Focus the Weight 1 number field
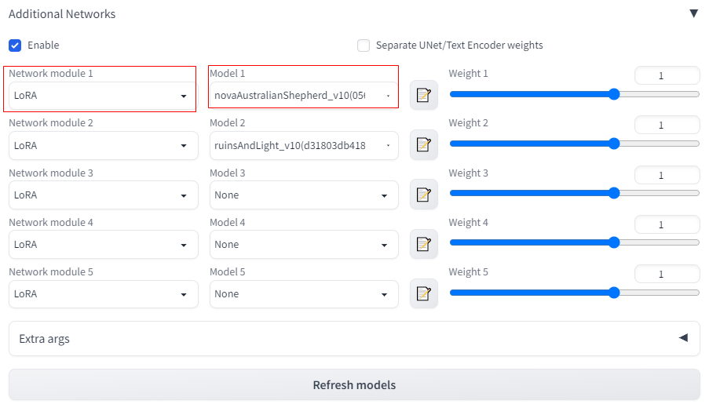The width and height of the screenshot is (709, 404). pos(667,75)
